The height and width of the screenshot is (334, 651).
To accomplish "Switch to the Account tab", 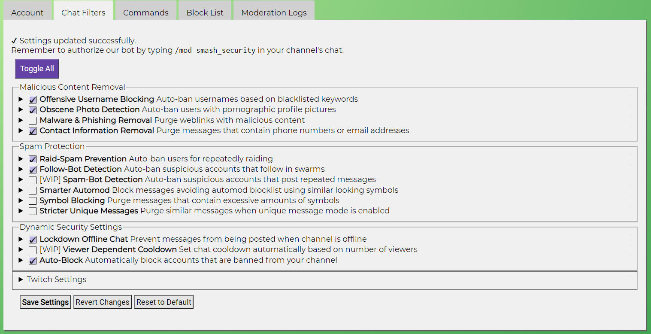I will pos(27,12).
